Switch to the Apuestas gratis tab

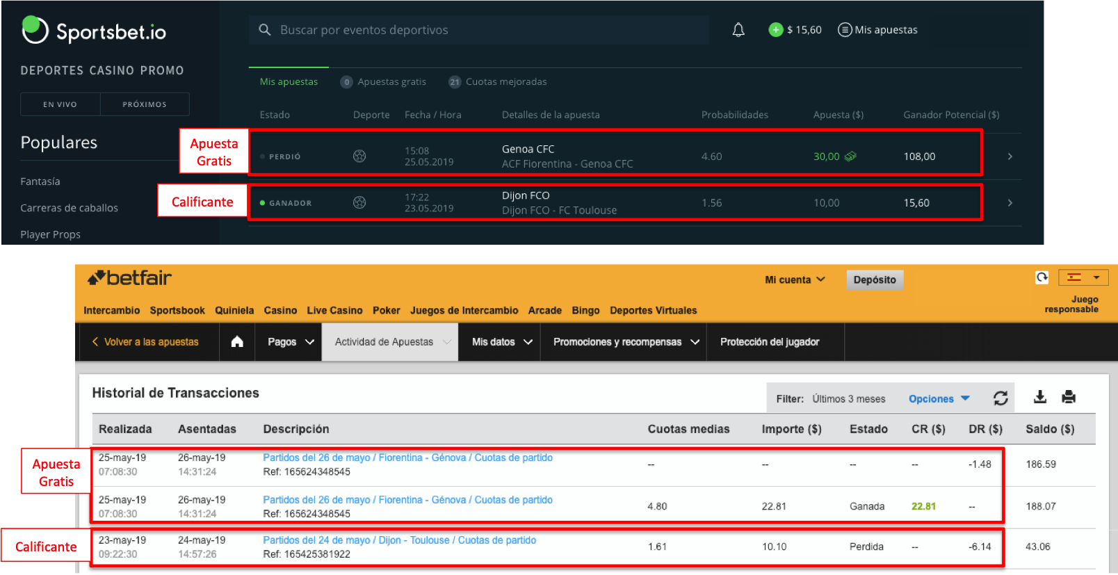(383, 81)
